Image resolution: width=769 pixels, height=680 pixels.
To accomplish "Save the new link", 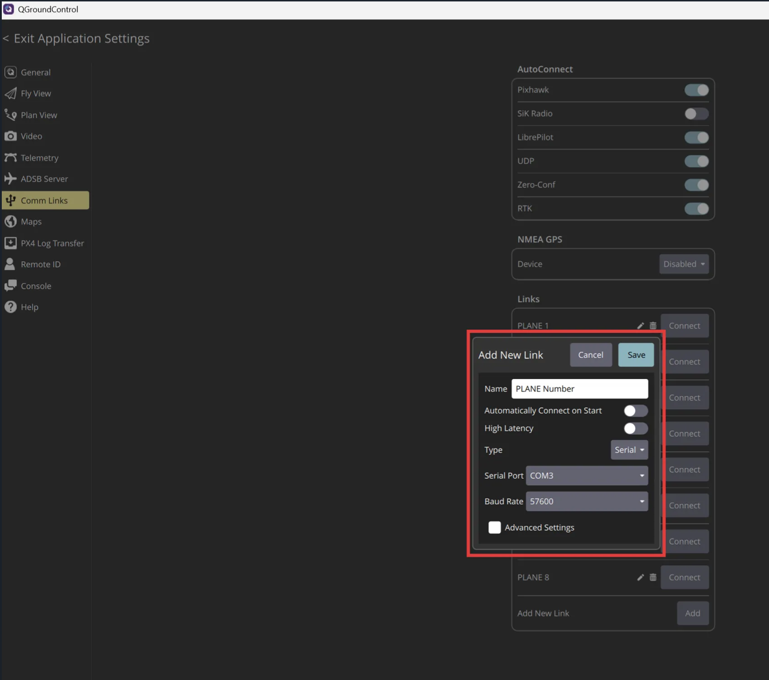I will point(636,355).
